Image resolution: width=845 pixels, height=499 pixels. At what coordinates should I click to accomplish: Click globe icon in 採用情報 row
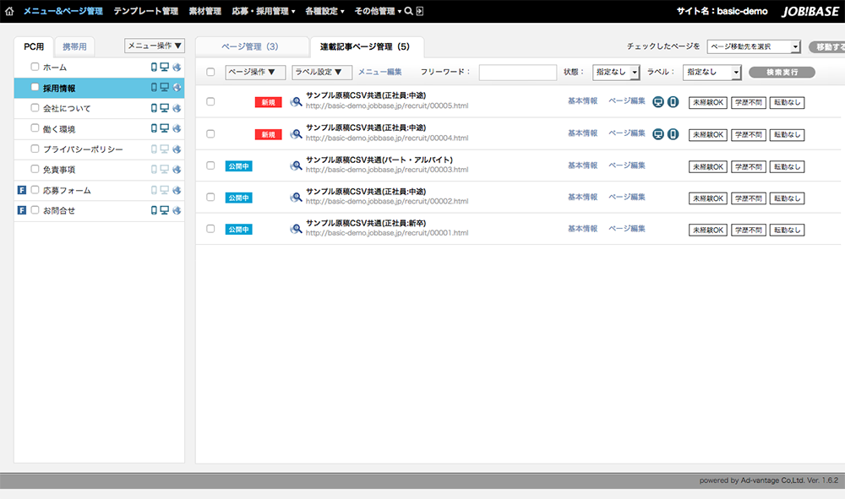[177, 88]
